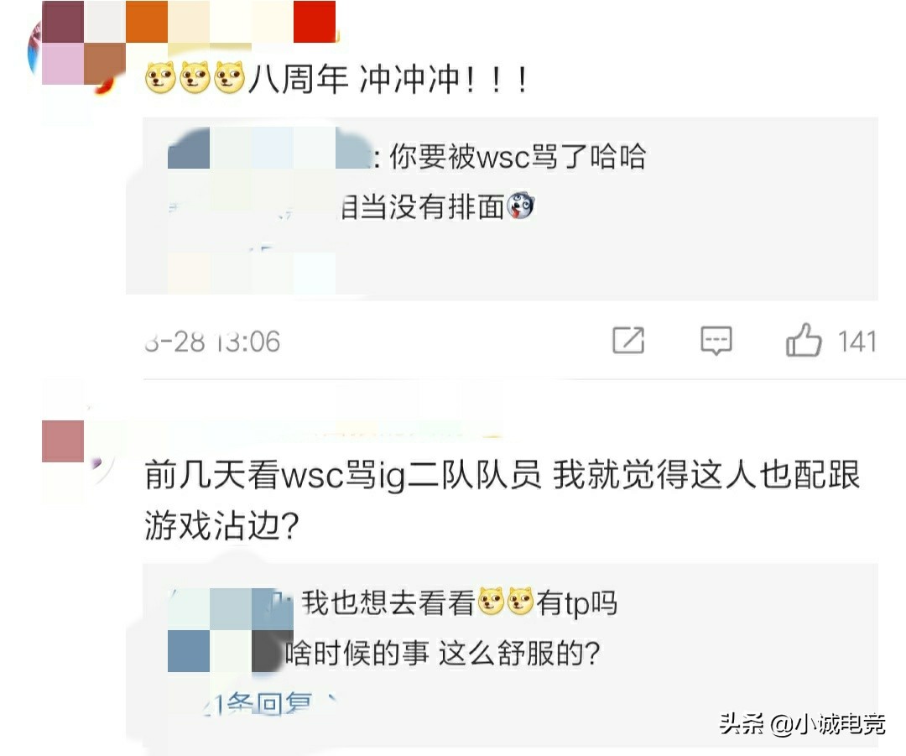The image size is (906, 756).
Task: Click the 141 like count
Action: [857, 342]
